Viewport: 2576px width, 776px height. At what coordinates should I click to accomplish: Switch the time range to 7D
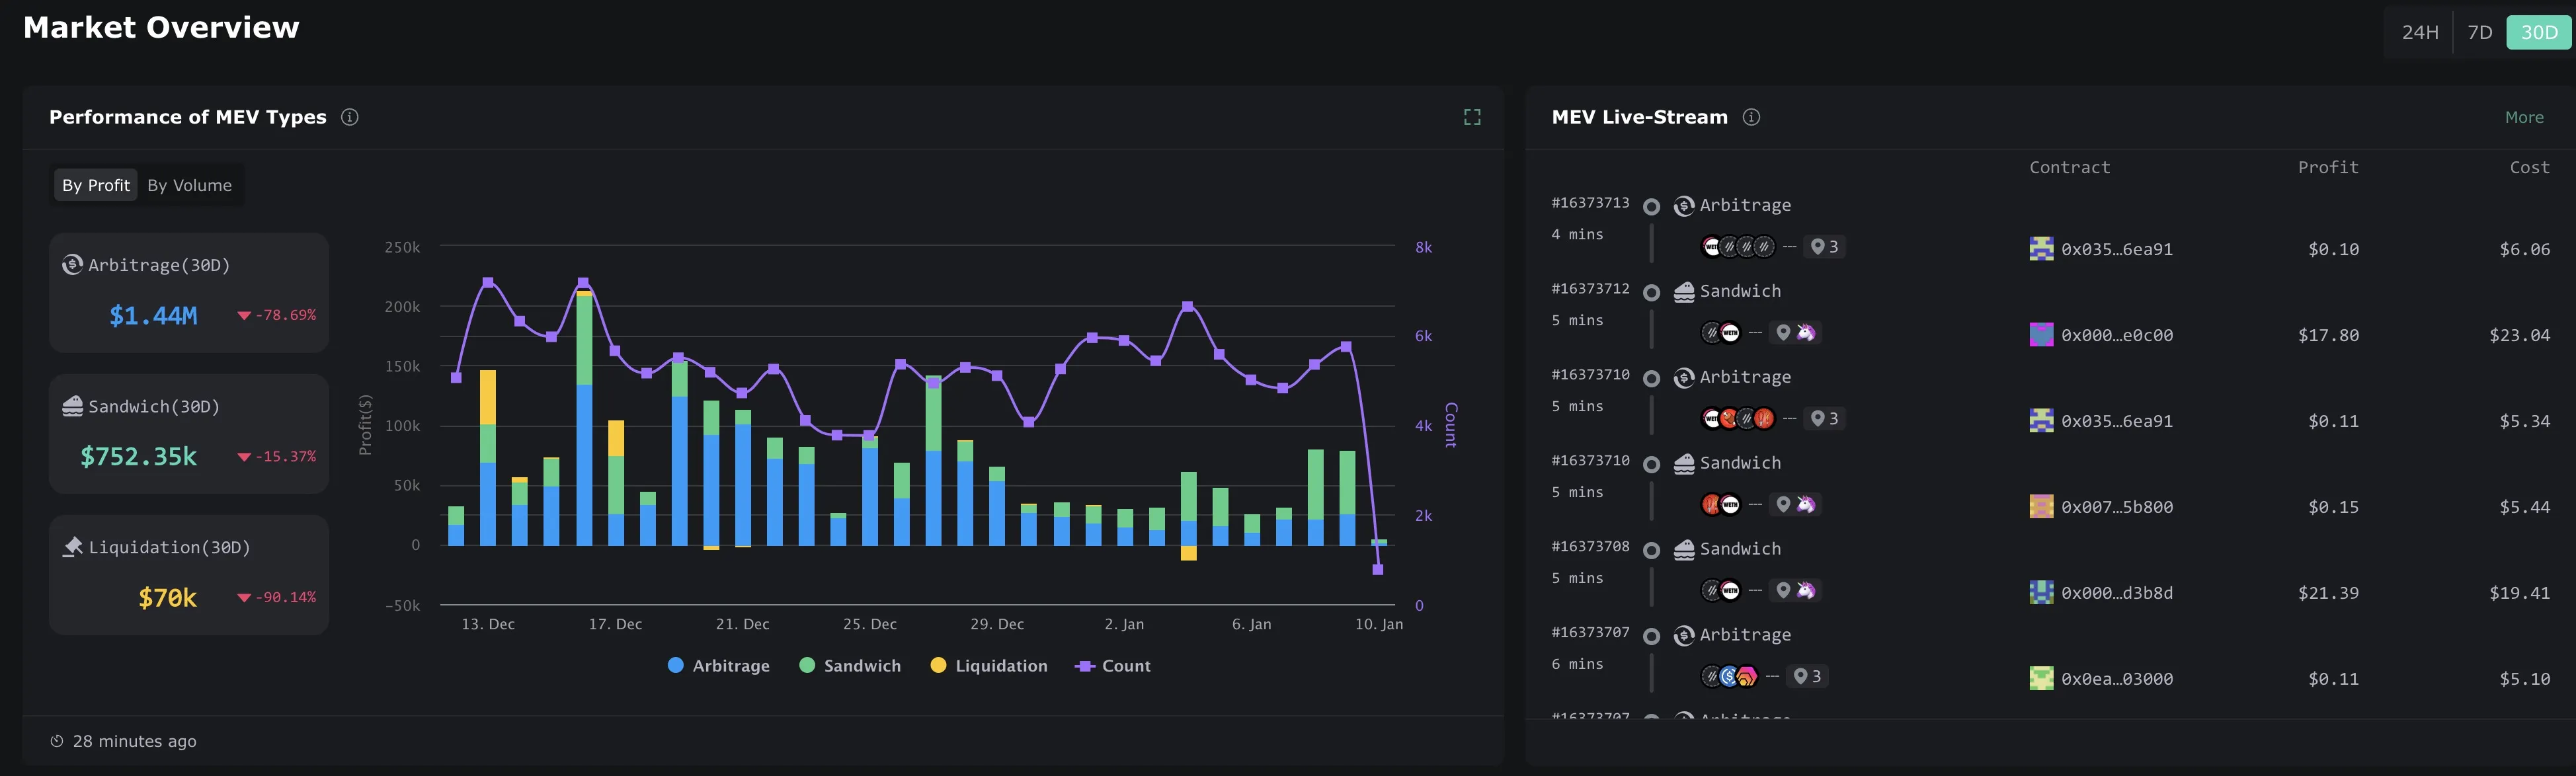(2480, 32)
